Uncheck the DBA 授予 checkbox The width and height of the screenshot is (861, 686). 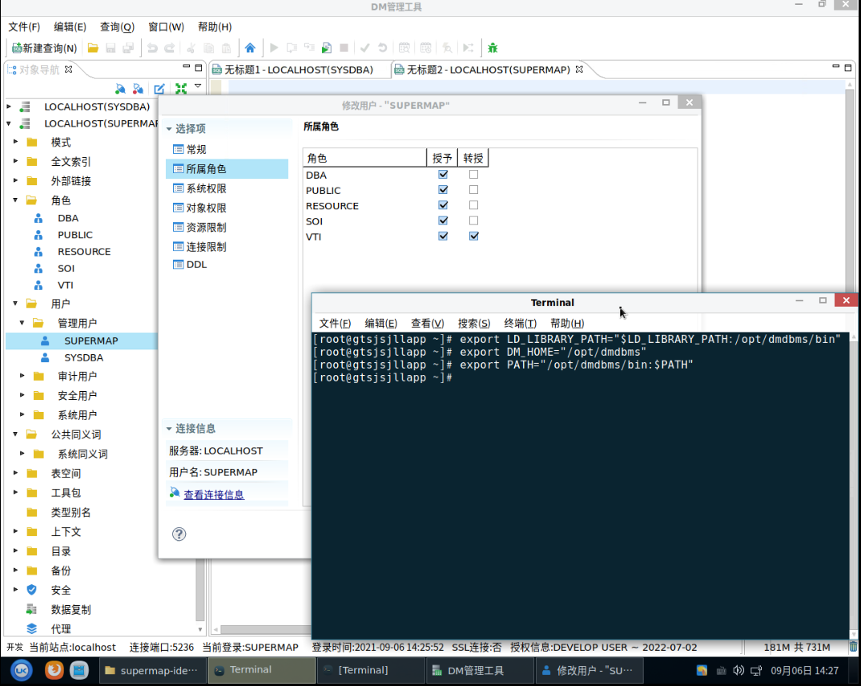[x=443, y=174]
